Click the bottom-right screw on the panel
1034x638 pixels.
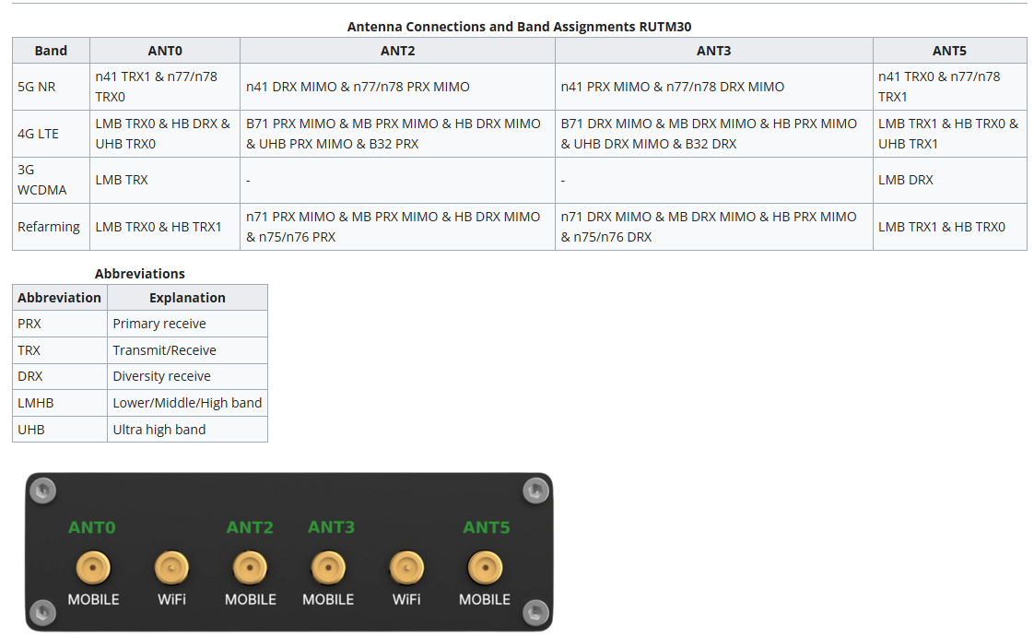click(535, 612)
